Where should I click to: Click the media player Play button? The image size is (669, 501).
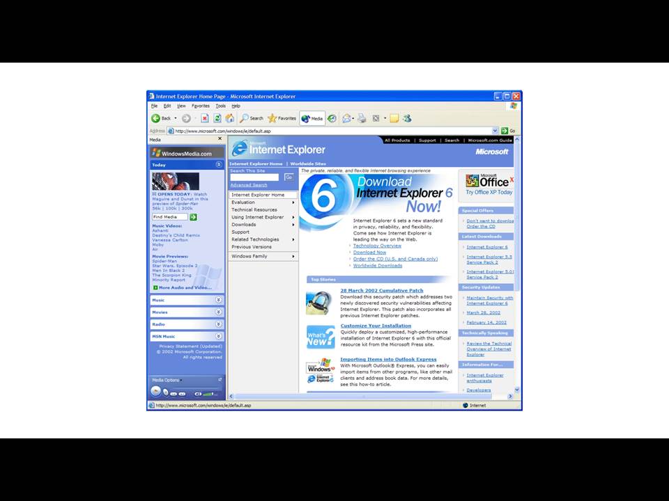[155, 391]
